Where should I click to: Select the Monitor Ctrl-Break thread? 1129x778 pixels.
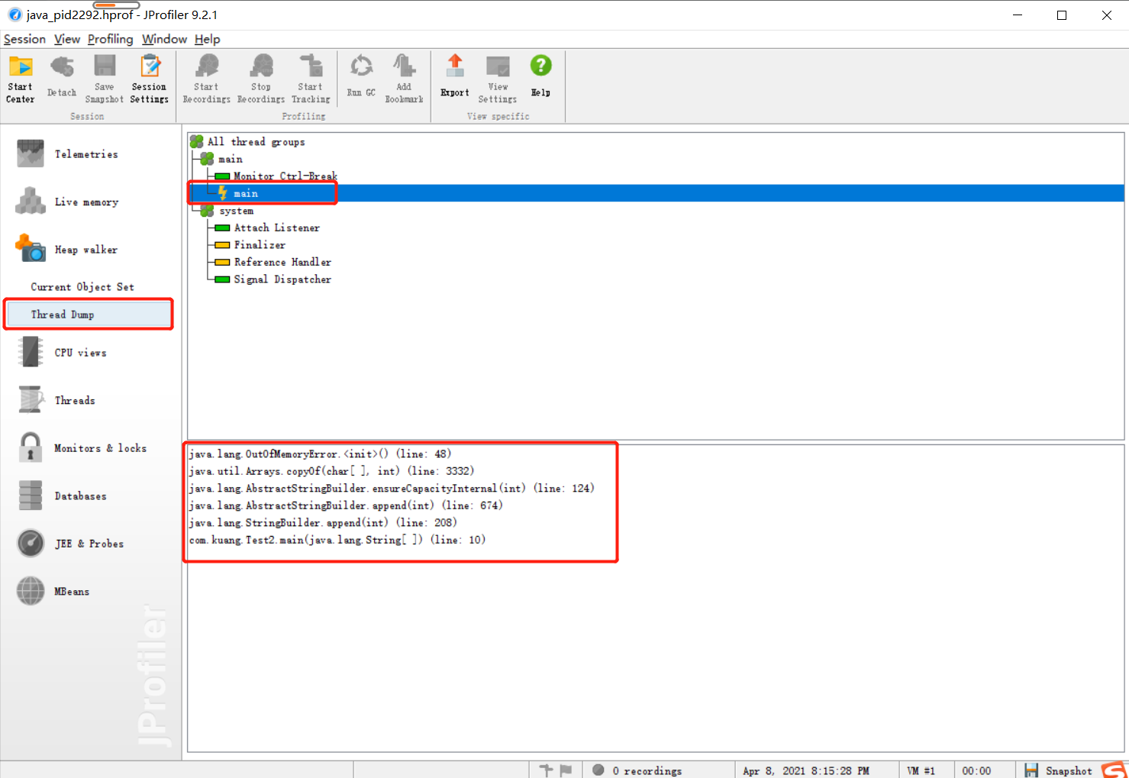285,176
